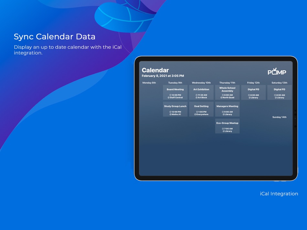The image size is (307, 230).
Task: Click the Tuesday 9th column header
Action: (x=175, y=83)
